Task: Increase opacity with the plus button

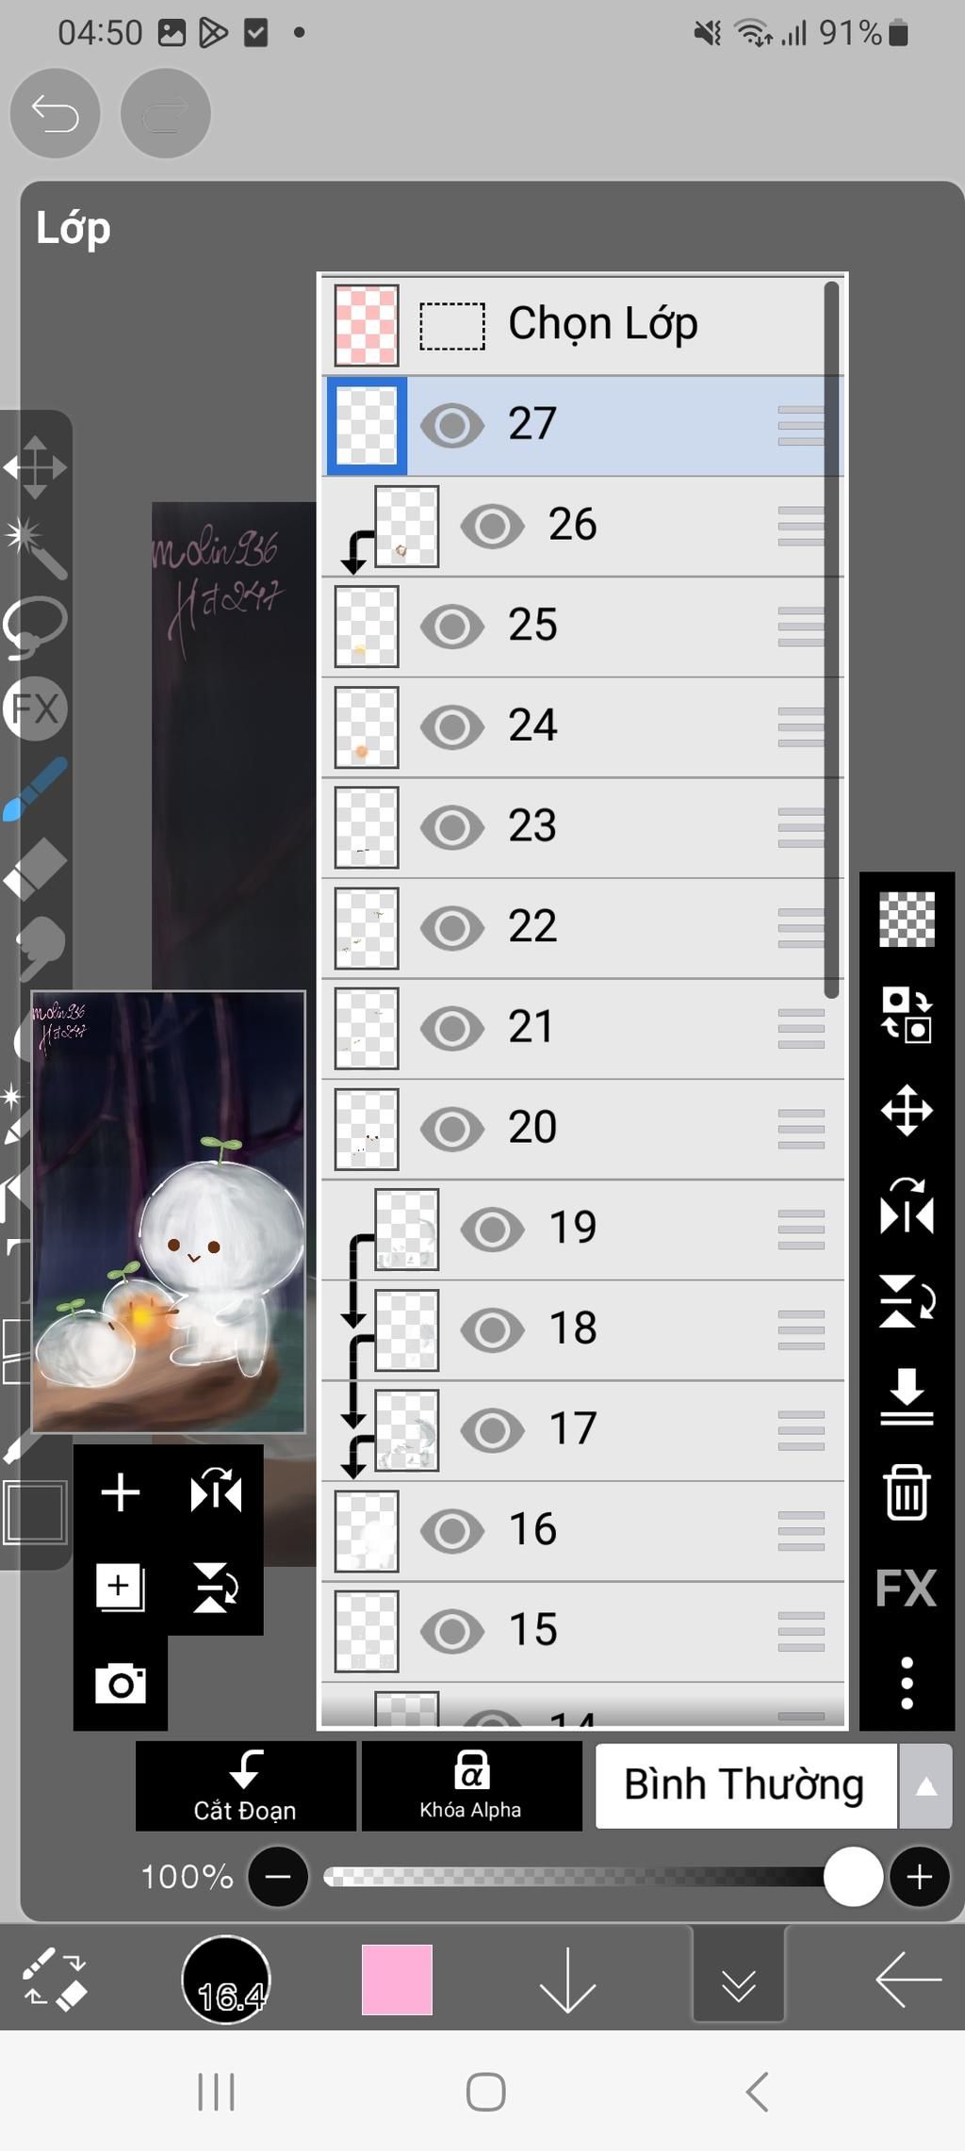Action: click(920, 1877)
